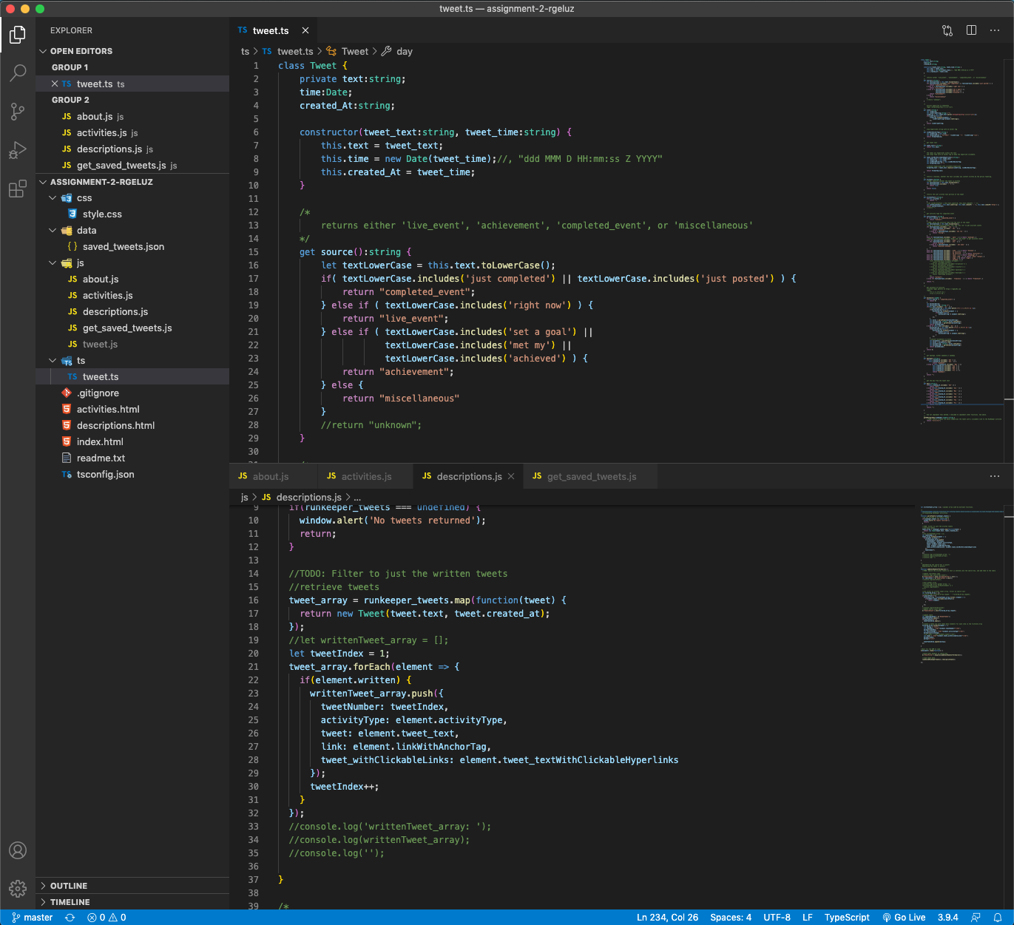Collapse the ts folder
This screenshot has height=925, width=1014.
click(x=132, y=361)
